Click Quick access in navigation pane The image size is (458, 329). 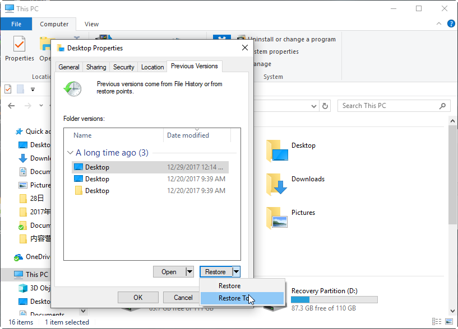33,131
